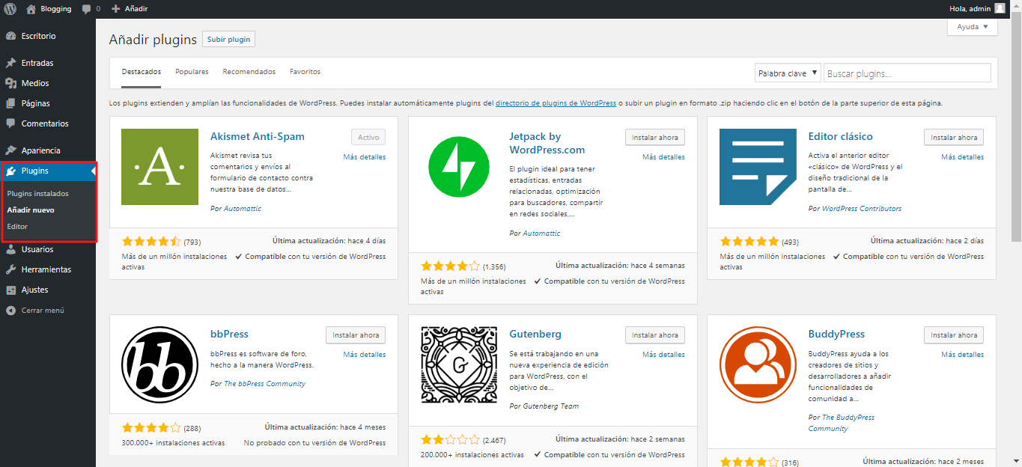This screenshot has width=1022, height=467.
Task: Click the page vertical scrollbar
Action: 1016,127
